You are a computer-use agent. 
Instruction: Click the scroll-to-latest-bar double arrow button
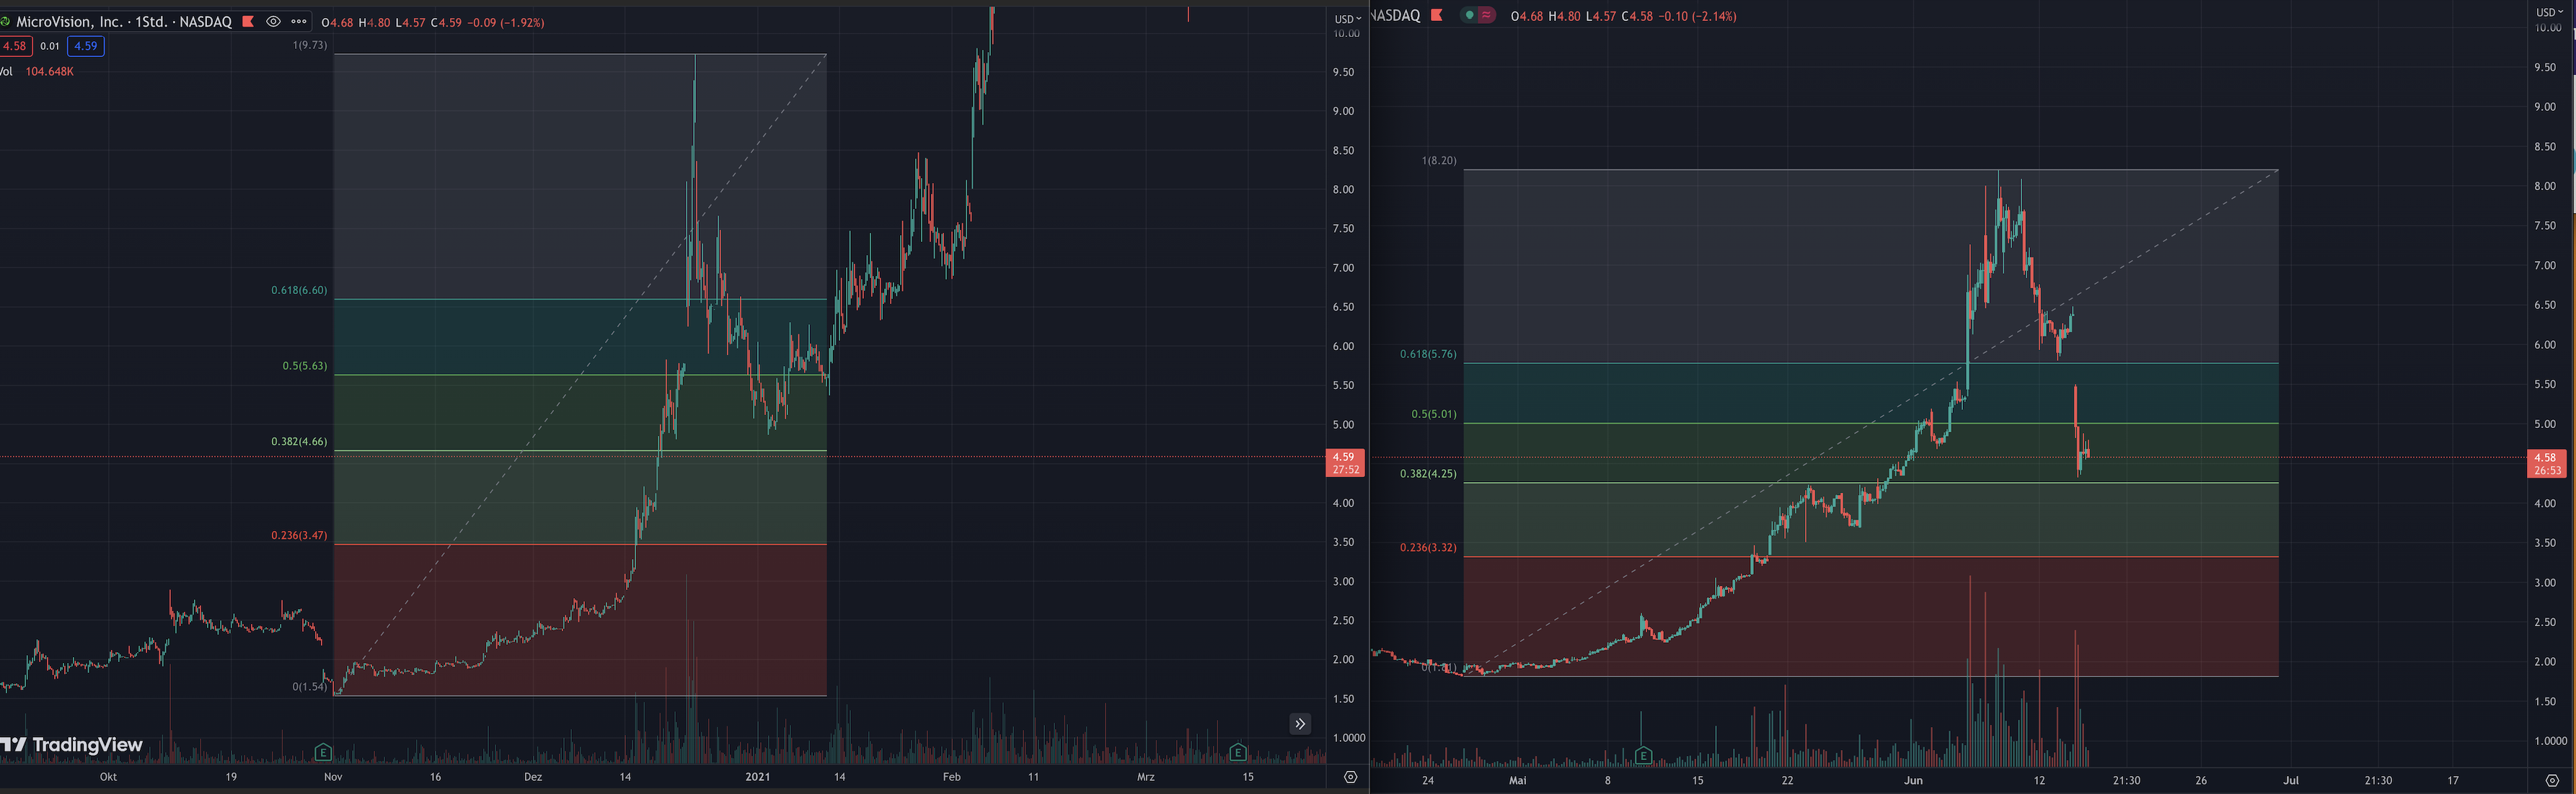pos(1300,724)
